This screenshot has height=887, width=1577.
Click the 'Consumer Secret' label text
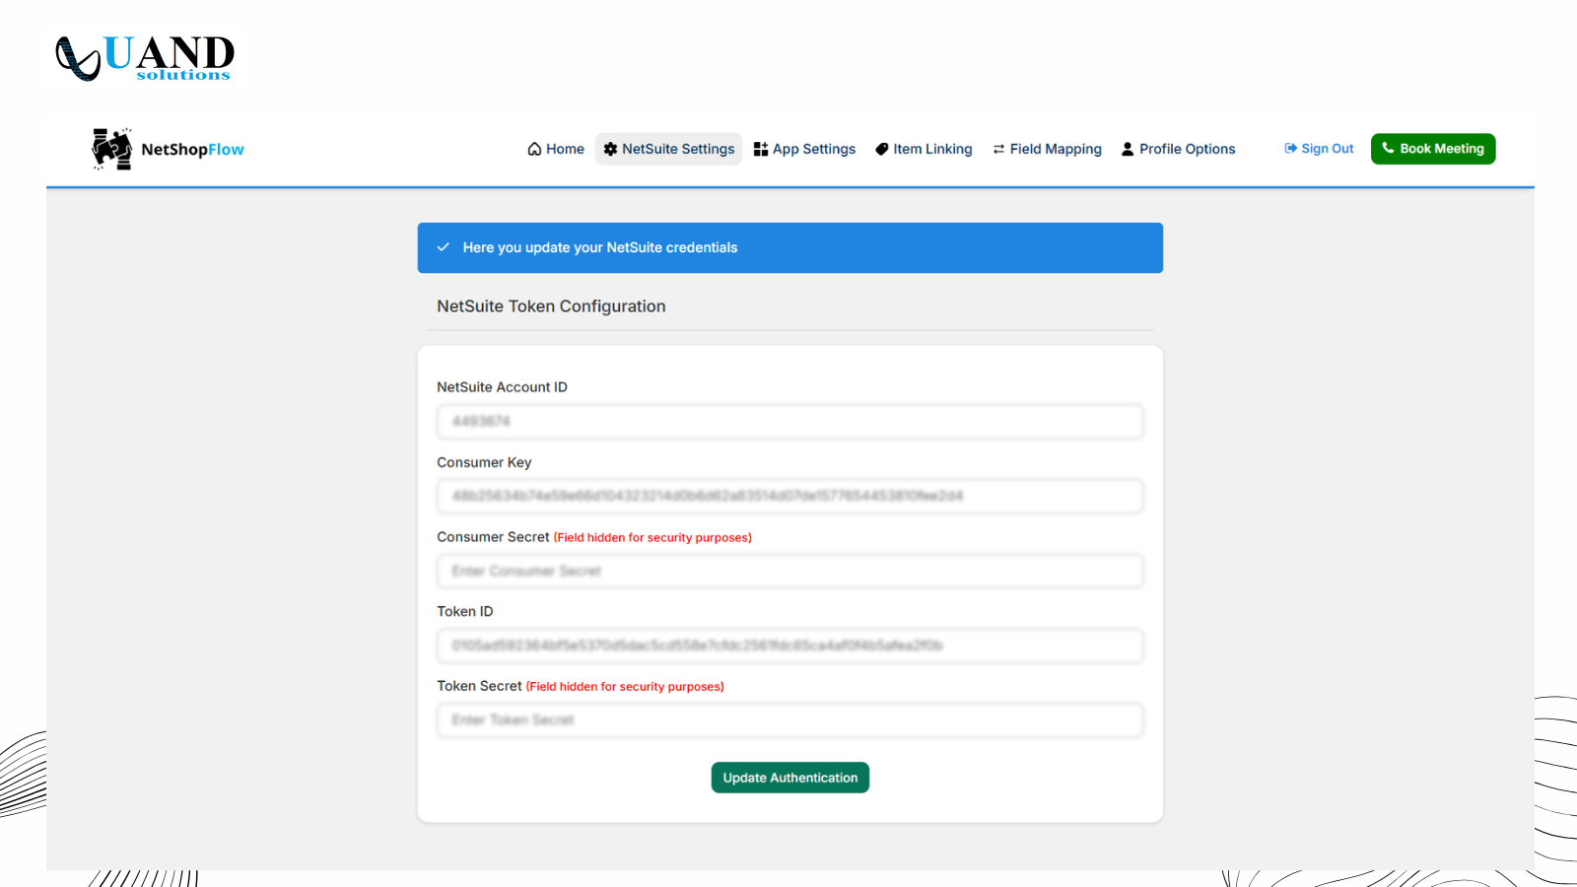(493, 537)
